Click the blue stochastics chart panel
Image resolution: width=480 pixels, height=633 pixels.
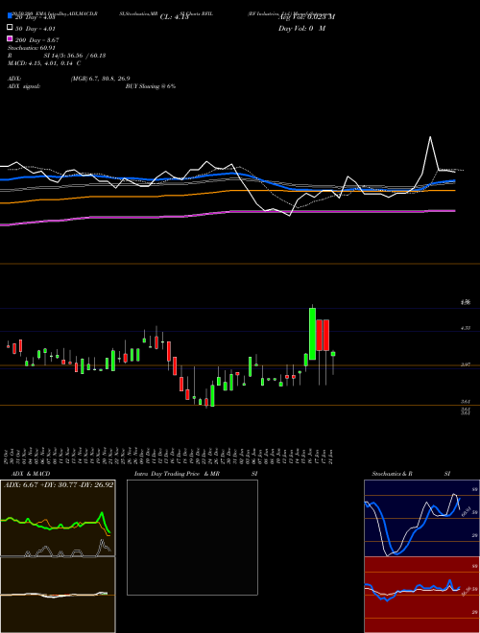[421, 518]
